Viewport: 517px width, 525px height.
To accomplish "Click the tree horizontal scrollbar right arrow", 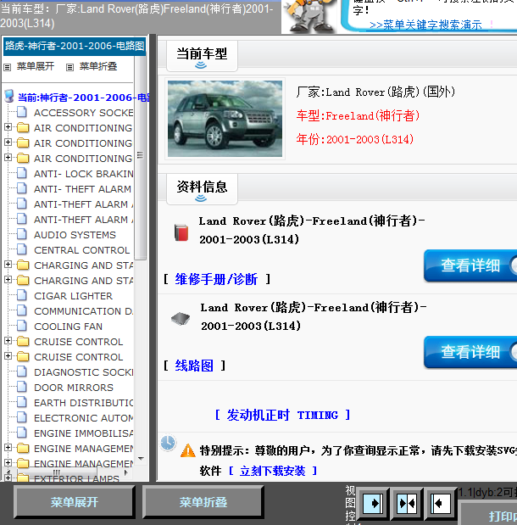I will [x=126, y=472].
